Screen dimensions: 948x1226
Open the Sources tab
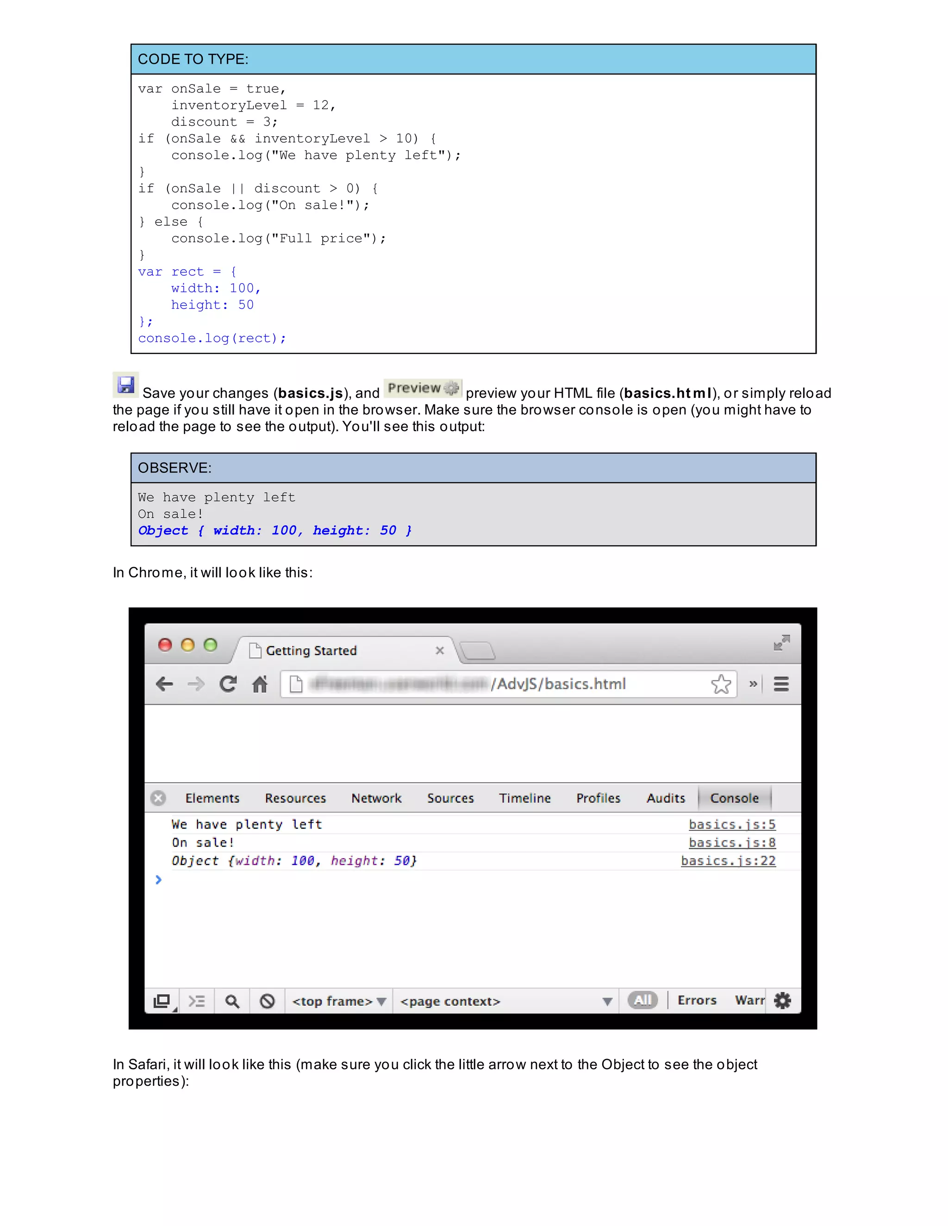click(x=450, y=798)
